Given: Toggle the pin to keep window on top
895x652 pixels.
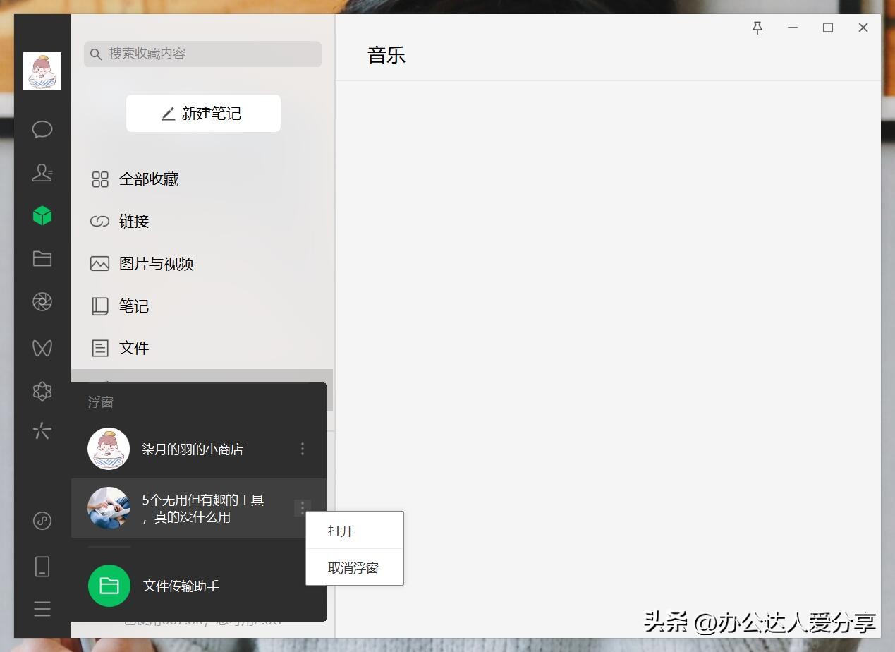Looking at the screenshot, I should (x=757, y=28).
